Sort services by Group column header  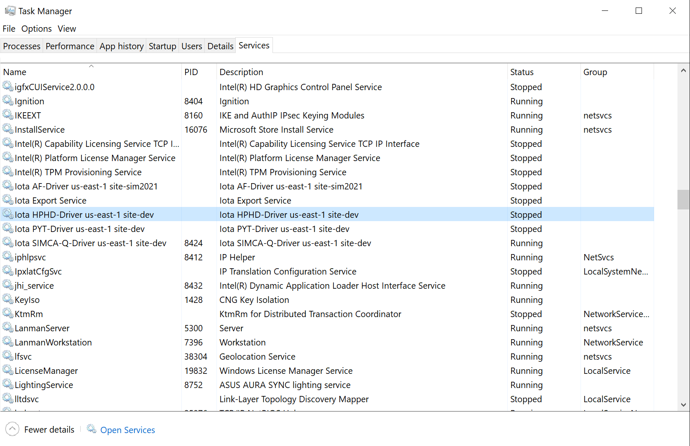617,72
